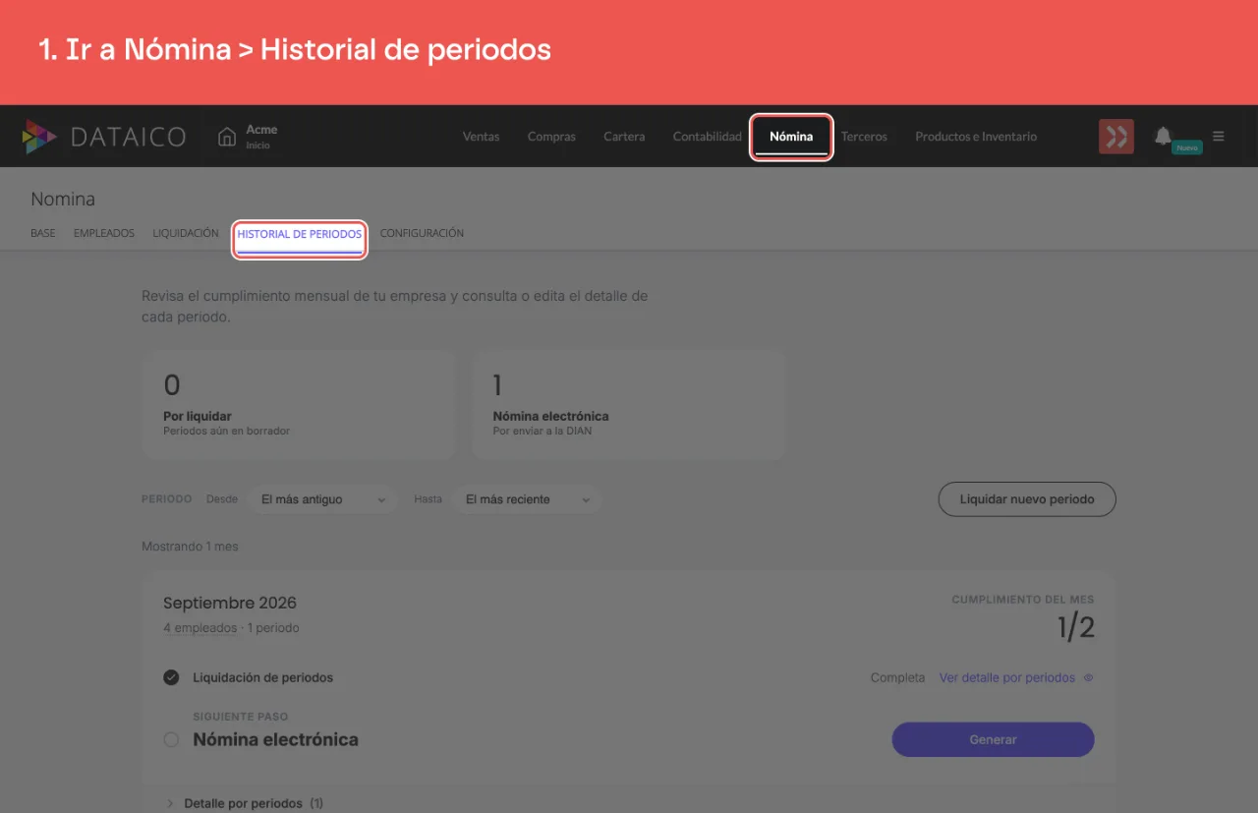This screenshot has height=813, width=1258.
Task: Select the Nómina electrónica radio circle
Action: [x=171, y=739]
